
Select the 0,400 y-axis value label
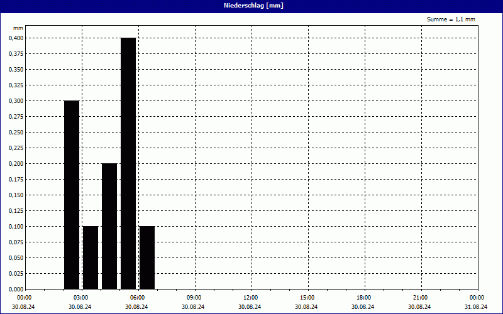pyautogui.click(x=16, y=38)
